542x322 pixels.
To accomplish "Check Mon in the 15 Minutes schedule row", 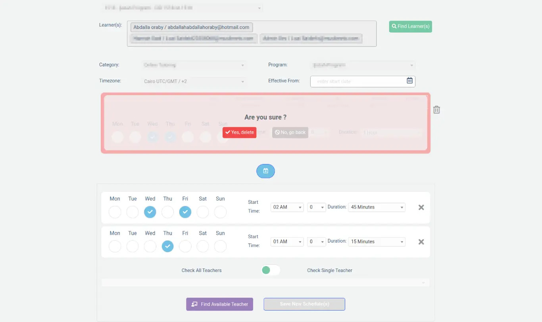I will click(x=115, y=247).
